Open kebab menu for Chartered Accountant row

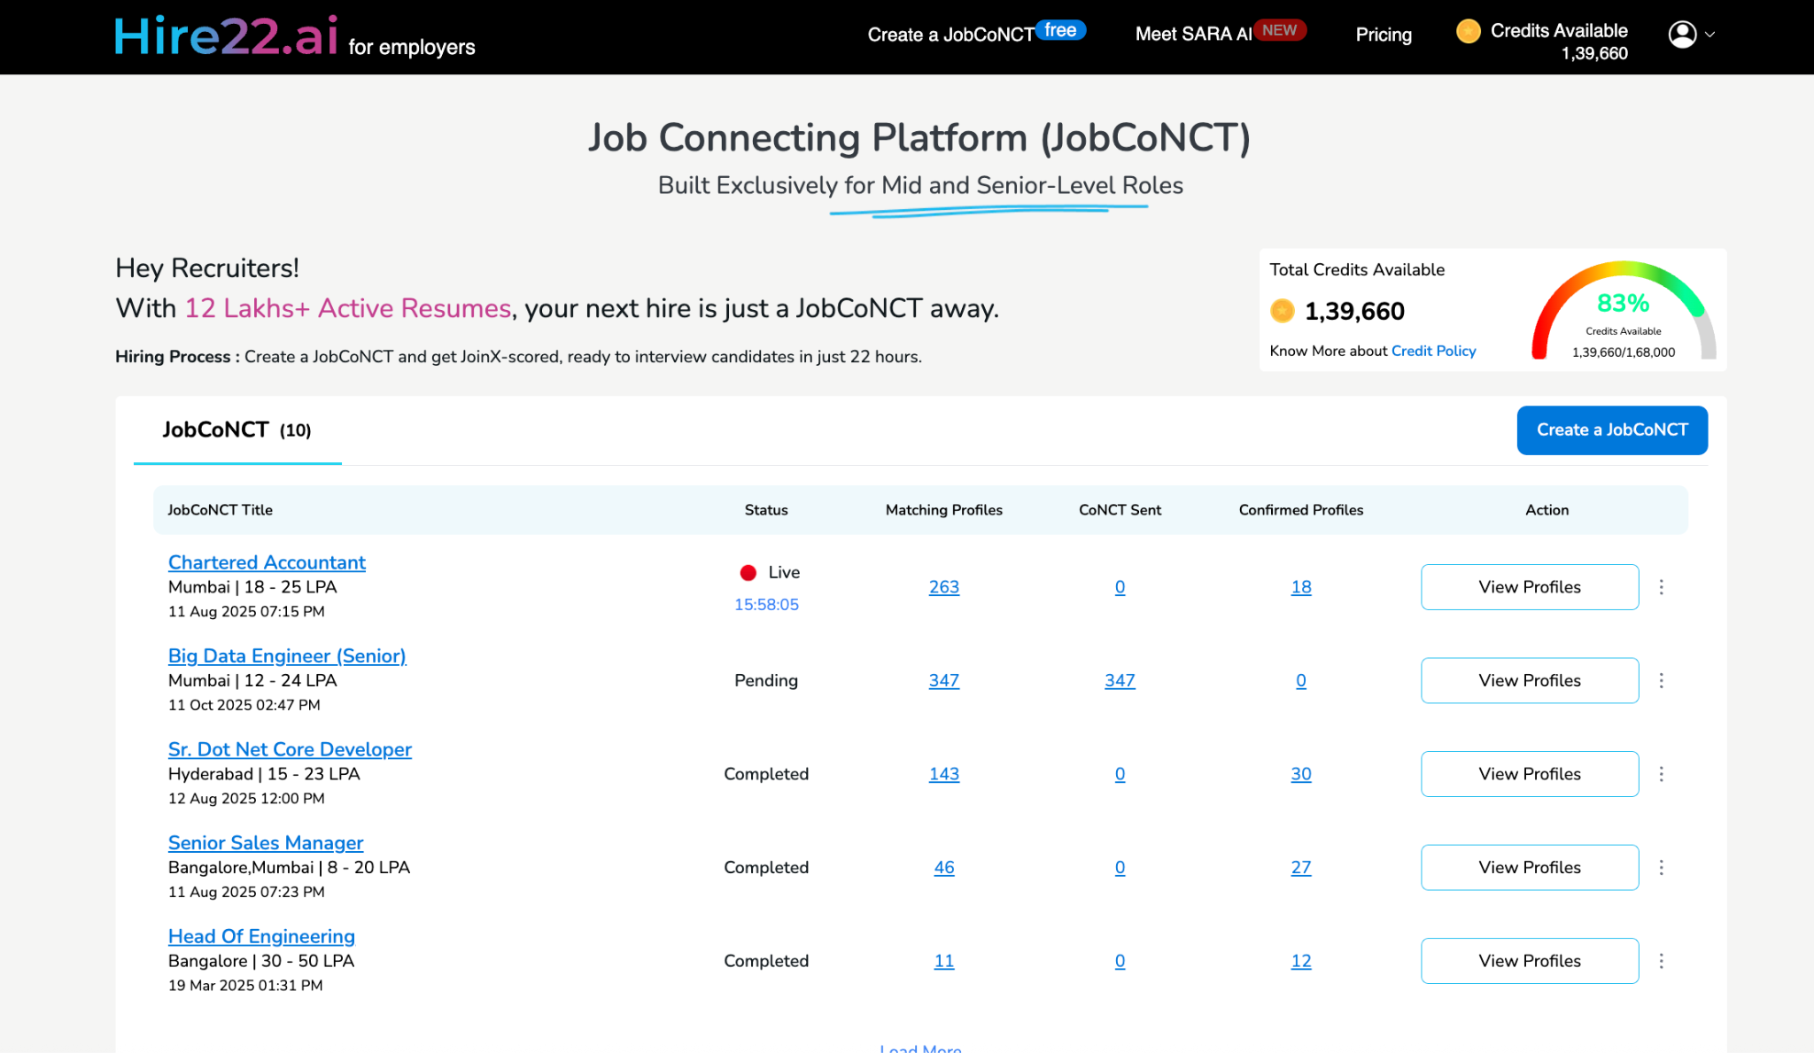tap(1662, 587)
